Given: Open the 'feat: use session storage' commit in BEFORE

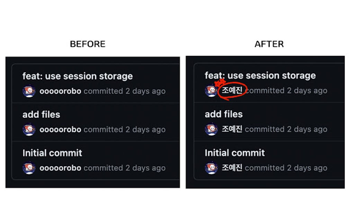Looking at the screenshot, I should coord(77,76).
